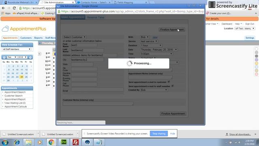Click Hide on Screencastify bar

[172, 133]
